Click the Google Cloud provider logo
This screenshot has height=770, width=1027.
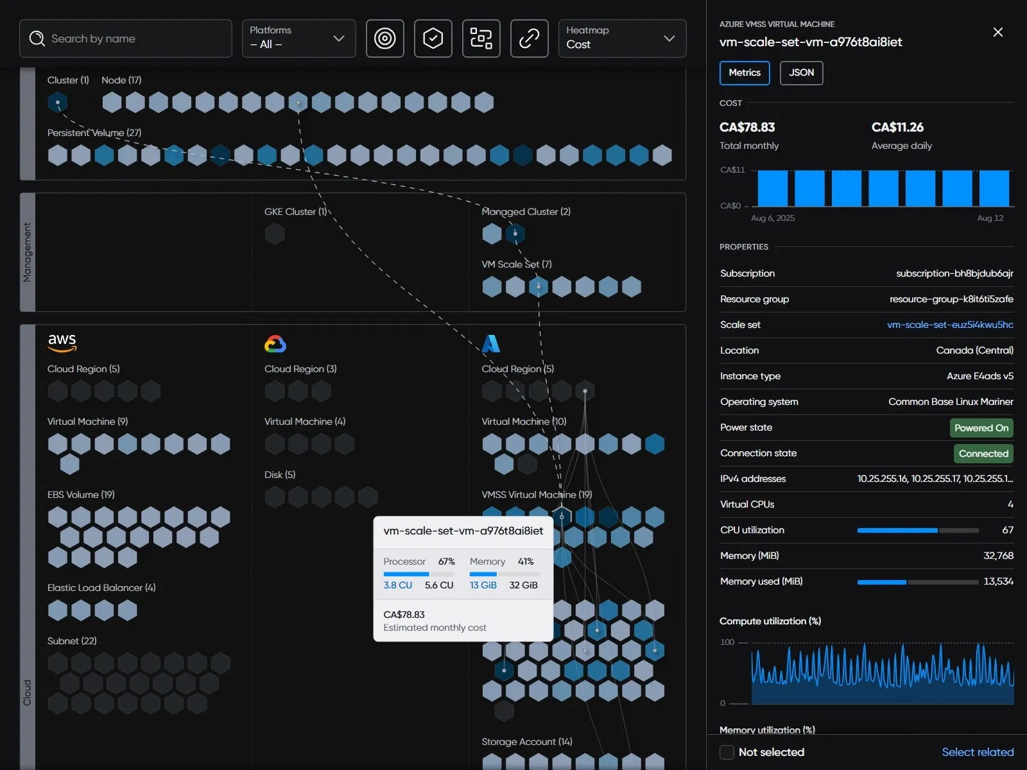click(275, 344)
